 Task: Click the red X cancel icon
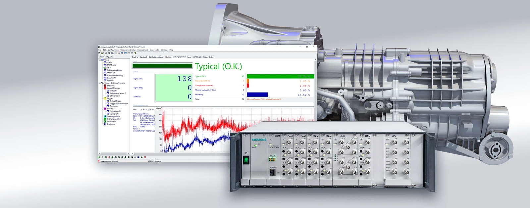click(x=145, y=157)
